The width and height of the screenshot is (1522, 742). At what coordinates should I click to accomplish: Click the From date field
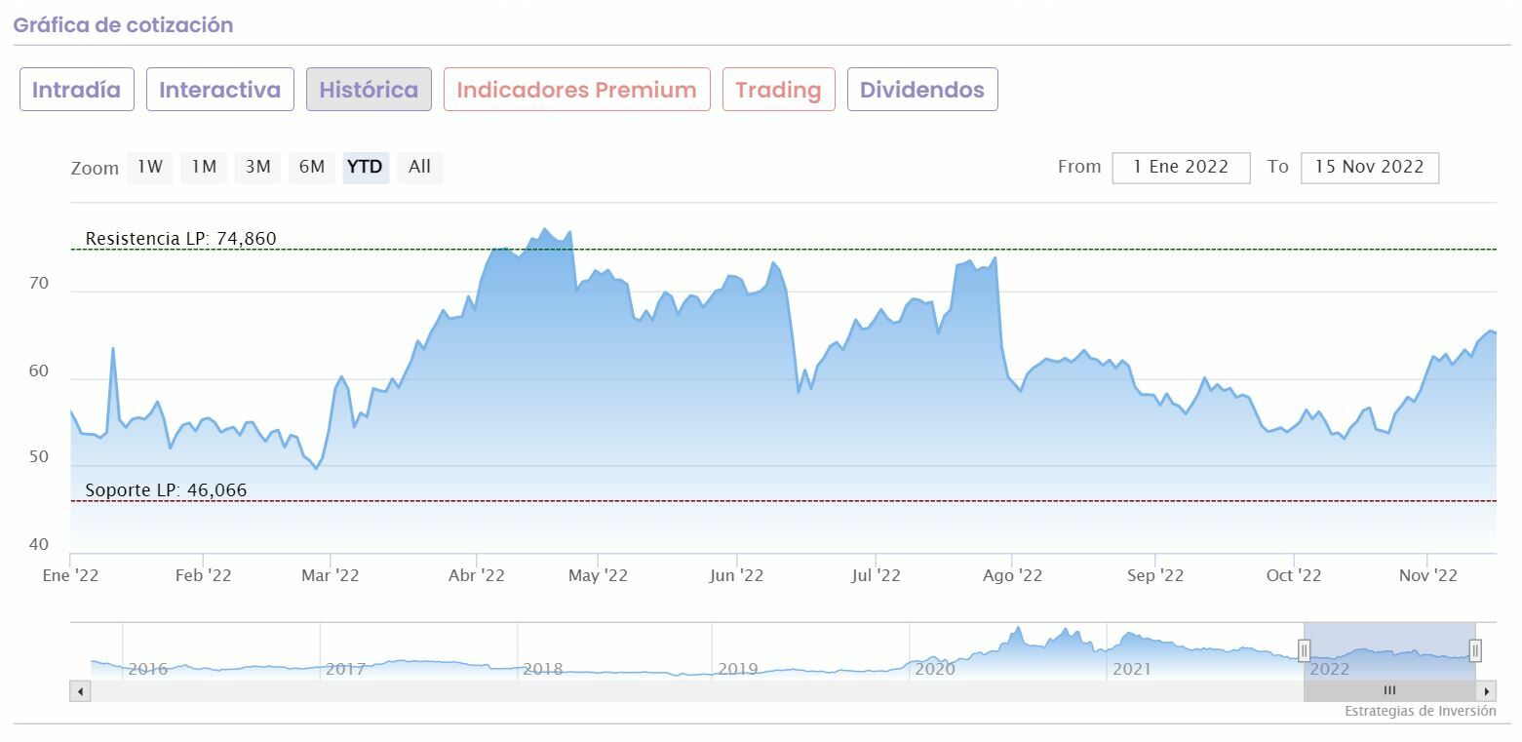coord(1181,167)
